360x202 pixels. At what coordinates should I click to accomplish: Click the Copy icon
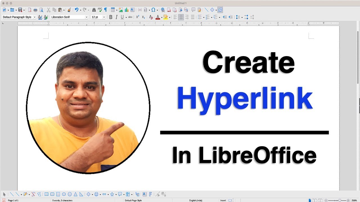point(54,10)
